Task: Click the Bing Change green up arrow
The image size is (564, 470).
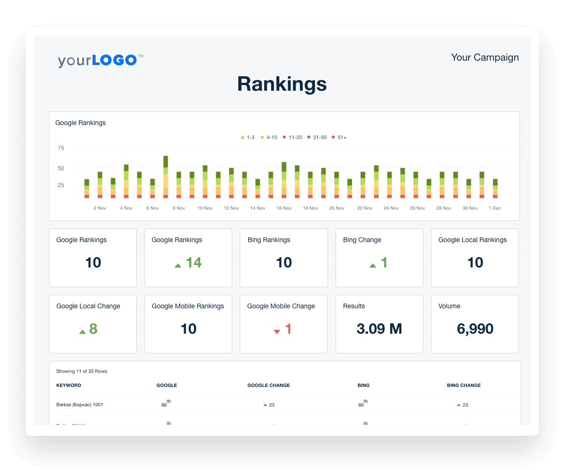Action: click(373, 266)
